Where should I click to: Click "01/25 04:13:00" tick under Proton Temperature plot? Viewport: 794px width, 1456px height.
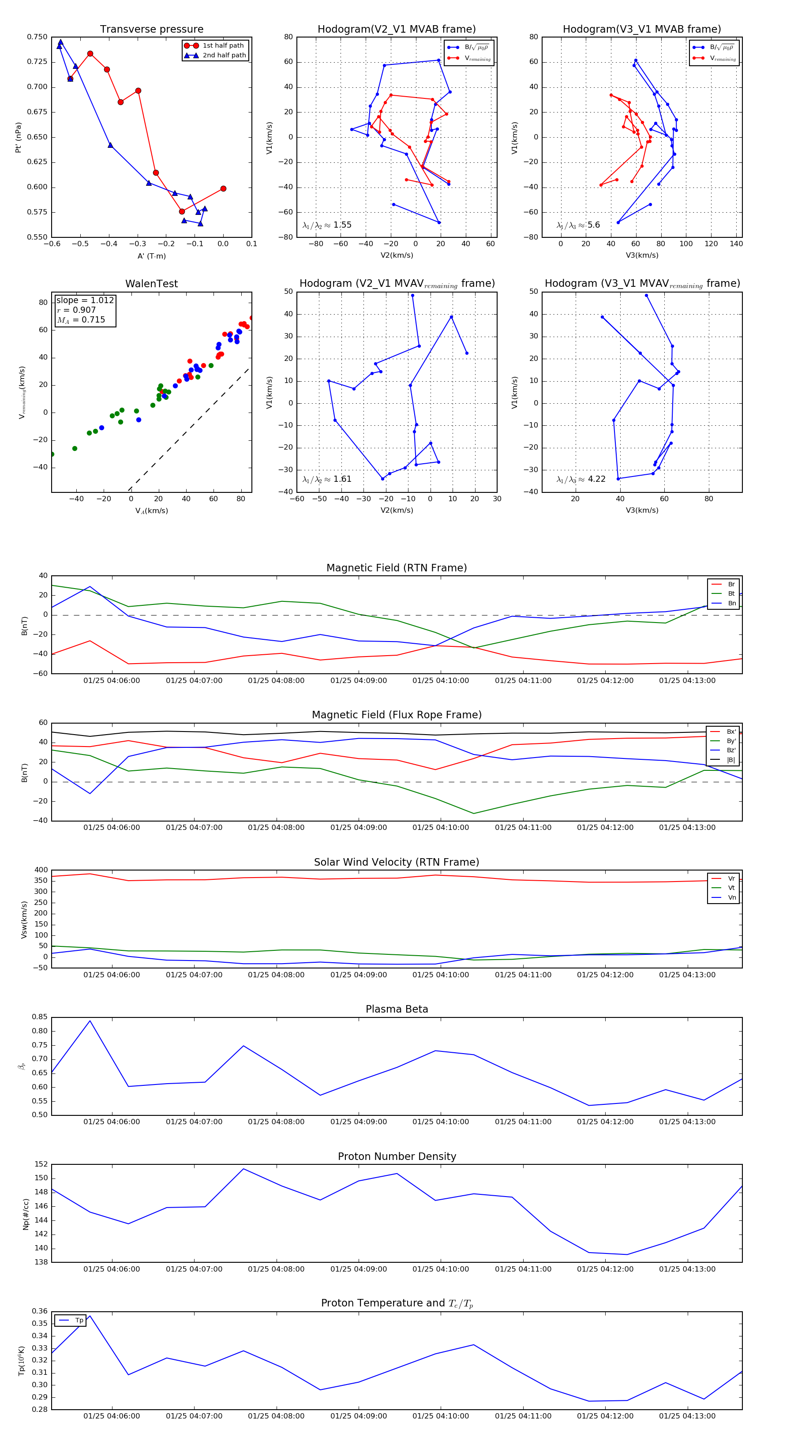click(687, 1416)
